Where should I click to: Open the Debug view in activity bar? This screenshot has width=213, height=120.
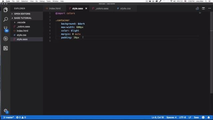click(6, 39)
